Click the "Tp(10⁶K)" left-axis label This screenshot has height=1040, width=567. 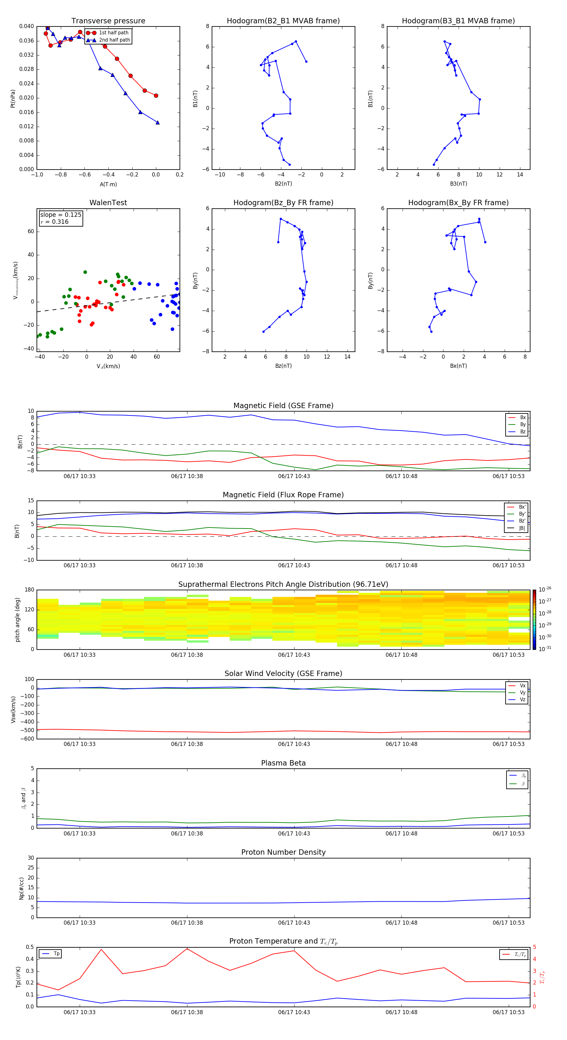tap(18, 977)
